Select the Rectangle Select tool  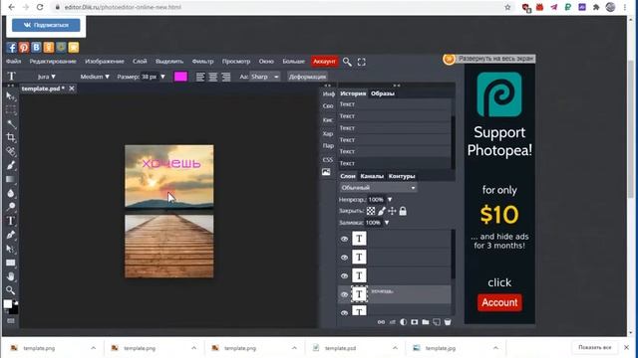pyautogui.click(x=11, y=110)
